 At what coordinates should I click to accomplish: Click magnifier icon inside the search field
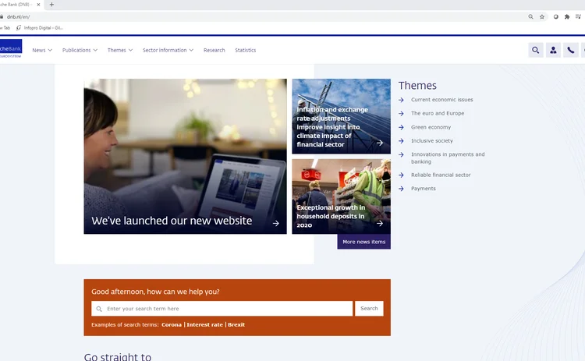pyautogui.click(x=99, y=309)
